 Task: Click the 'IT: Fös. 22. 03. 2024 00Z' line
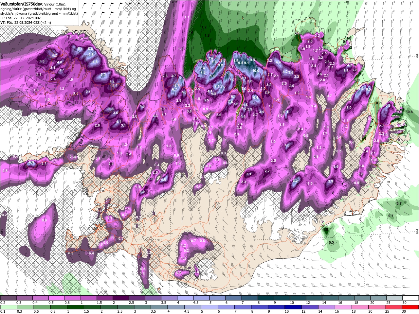tap(21, 18)
